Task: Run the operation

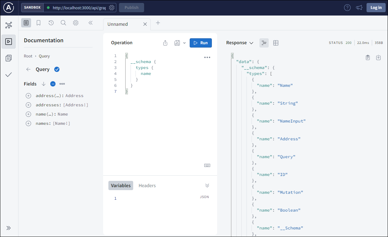Action: click(201, 43)
